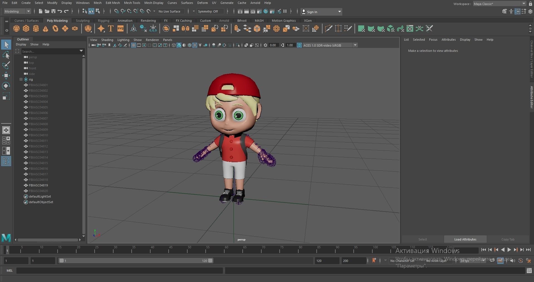Enable viewport lighting toggle
534x282 pixels.
tap(200, 45)
